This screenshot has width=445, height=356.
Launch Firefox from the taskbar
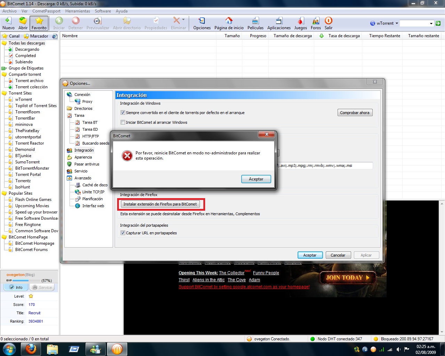31,349
